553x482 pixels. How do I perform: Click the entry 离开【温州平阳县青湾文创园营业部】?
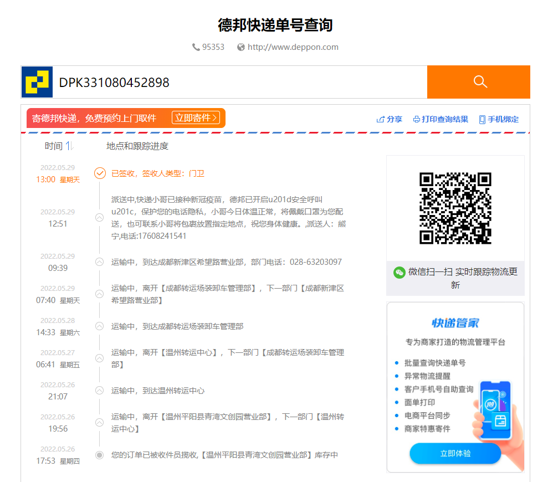coord(228,422)
